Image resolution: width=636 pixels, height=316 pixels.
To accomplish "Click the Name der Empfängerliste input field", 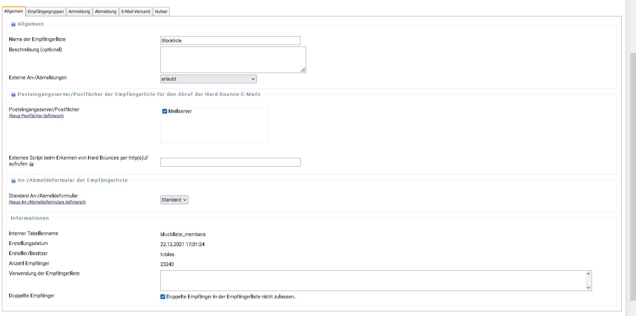I will tap(230, 41).
